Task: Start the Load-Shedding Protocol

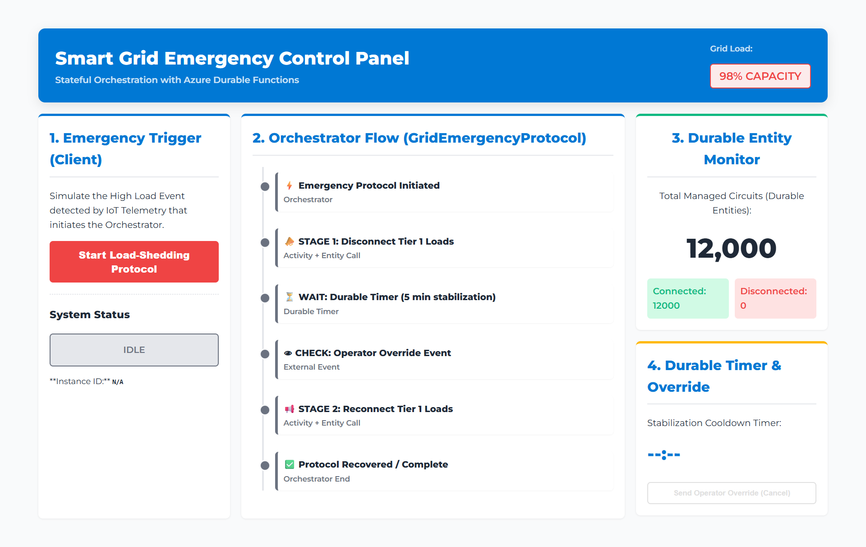Action: (x=134, y=262)
